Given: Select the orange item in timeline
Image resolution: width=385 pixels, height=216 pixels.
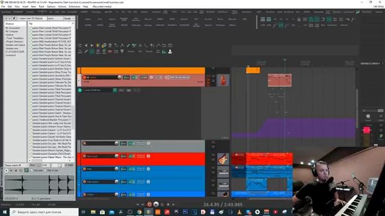Looking at the screenshot, I should click(x=253, y=70).
